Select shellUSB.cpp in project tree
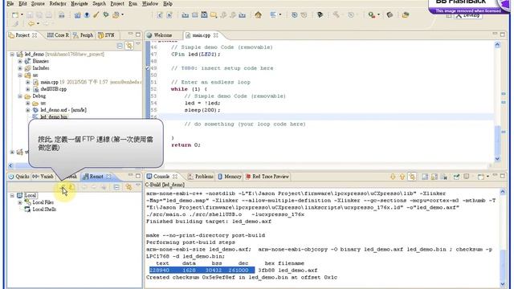 point(54,89)
